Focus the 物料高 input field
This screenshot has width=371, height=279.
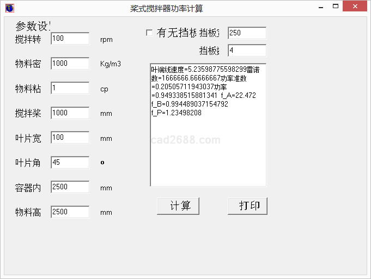tap(70, 212)
